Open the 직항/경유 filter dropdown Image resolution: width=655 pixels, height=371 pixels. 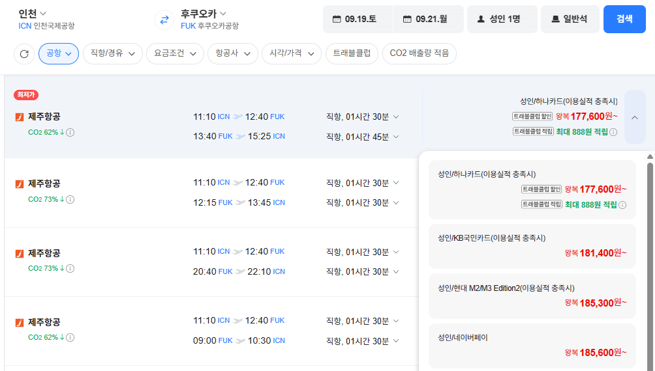[x=113, y=54]
